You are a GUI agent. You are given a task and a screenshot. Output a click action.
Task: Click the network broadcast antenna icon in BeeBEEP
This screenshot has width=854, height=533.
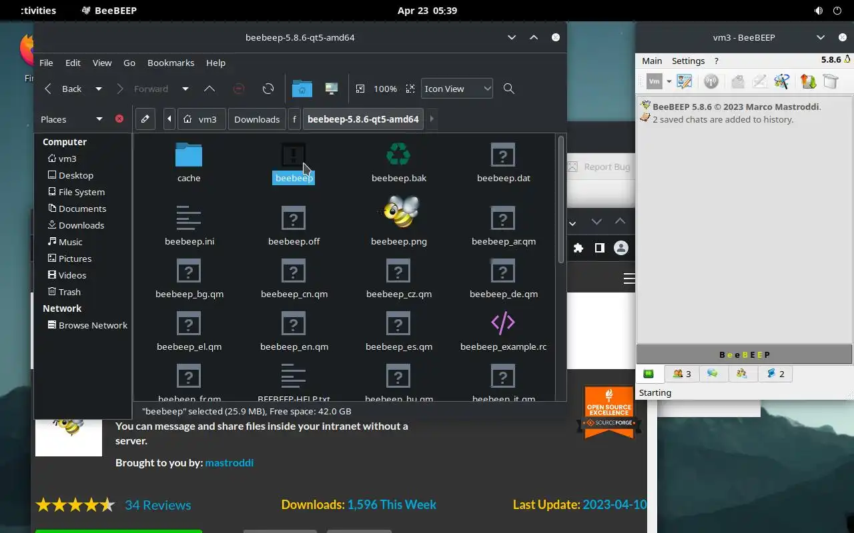[711, 81]
